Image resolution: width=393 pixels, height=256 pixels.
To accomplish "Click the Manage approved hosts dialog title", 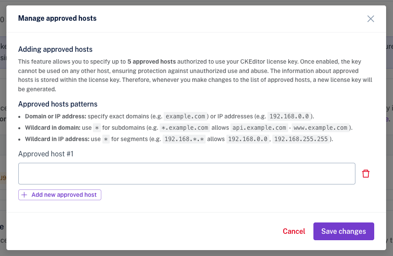I will pyautogui.click(x=57, y=19).
